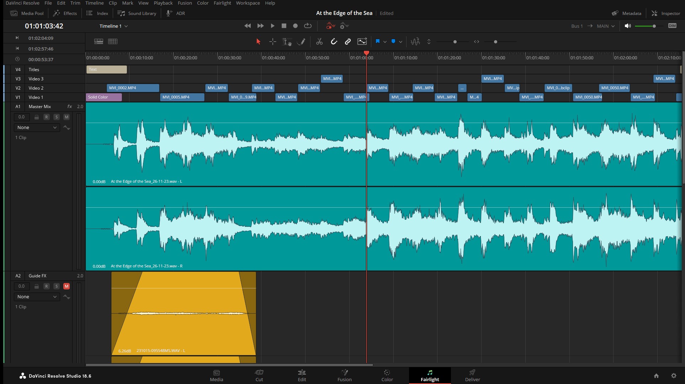
Task: Select the range selection crosshair tool
Action: click(272, 42)
